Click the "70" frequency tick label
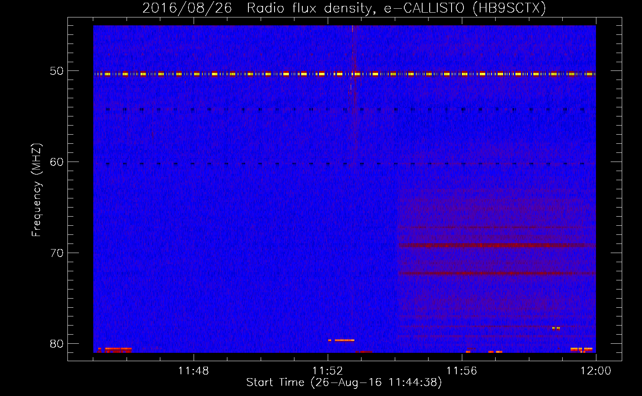Image resolution: width=642 pixels, height=396 pixels. [x=57, y=253]
